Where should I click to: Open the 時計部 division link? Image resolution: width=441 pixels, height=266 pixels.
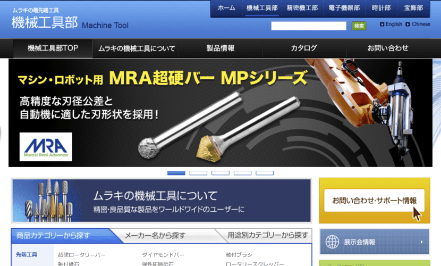[381, 8]
